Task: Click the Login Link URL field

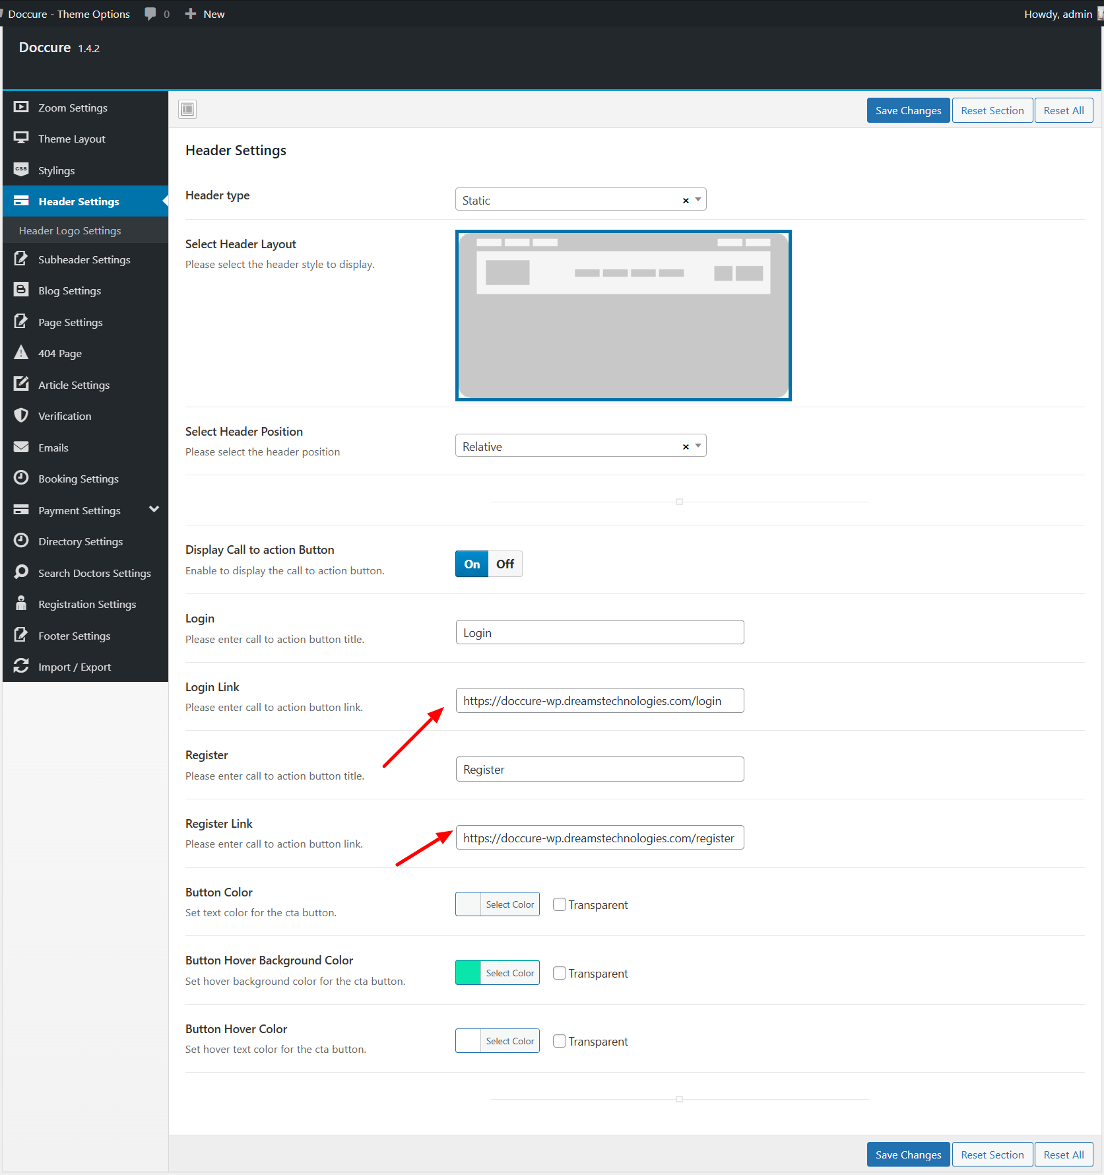Action: tap(599, 700)
